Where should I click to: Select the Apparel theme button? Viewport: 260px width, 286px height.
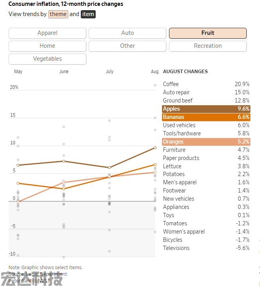coord(47,33)
